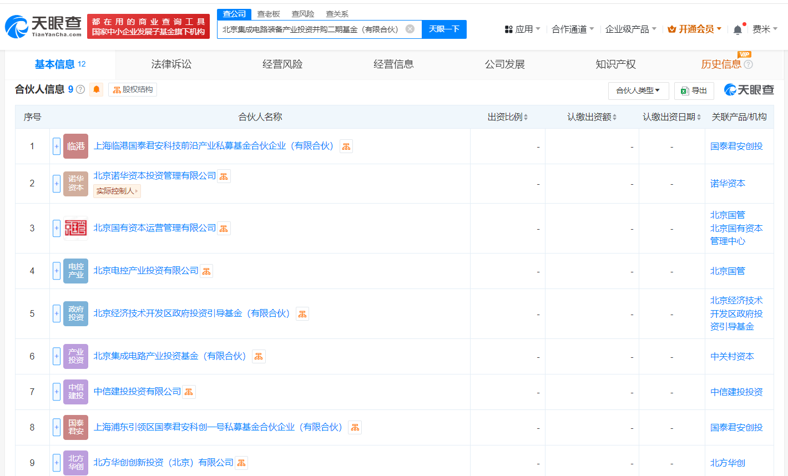Click the 国泰君安 logo in row 8

[75, 427]
